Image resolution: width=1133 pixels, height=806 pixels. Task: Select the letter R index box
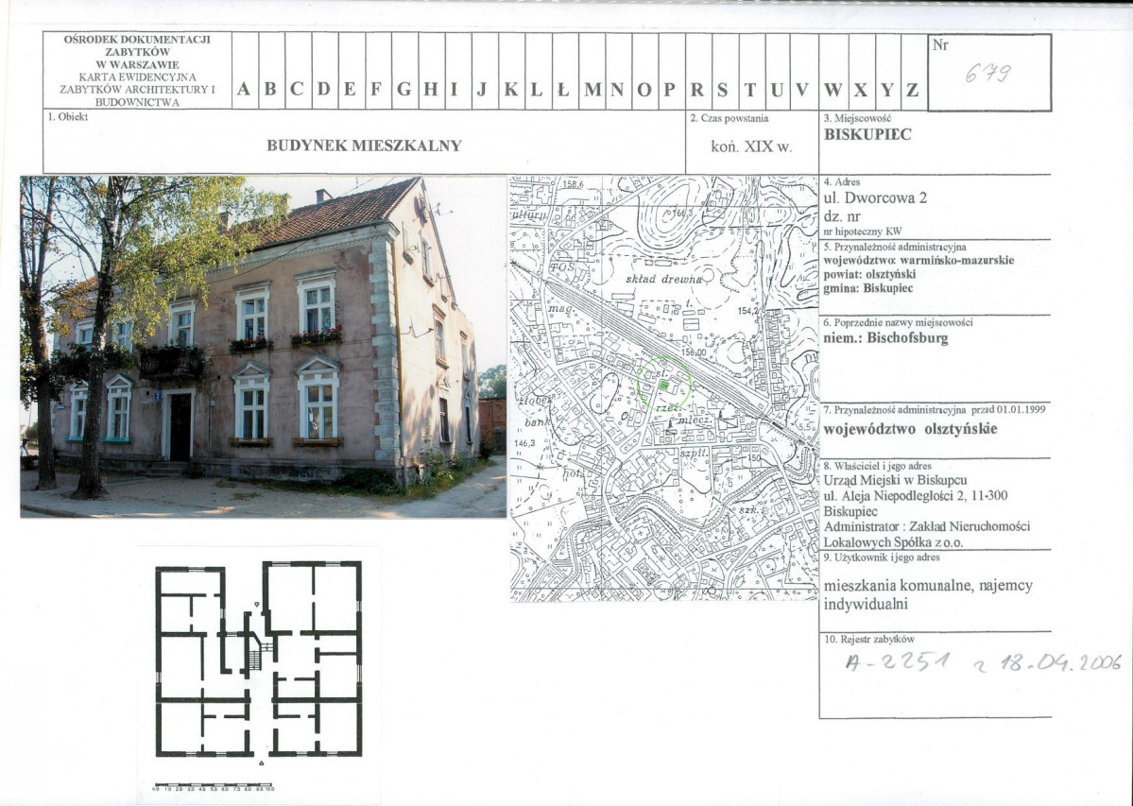tap(698, 71)
